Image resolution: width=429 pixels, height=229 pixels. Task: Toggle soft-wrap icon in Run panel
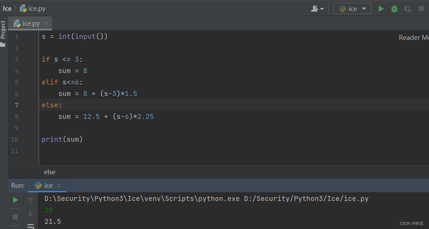30,227
